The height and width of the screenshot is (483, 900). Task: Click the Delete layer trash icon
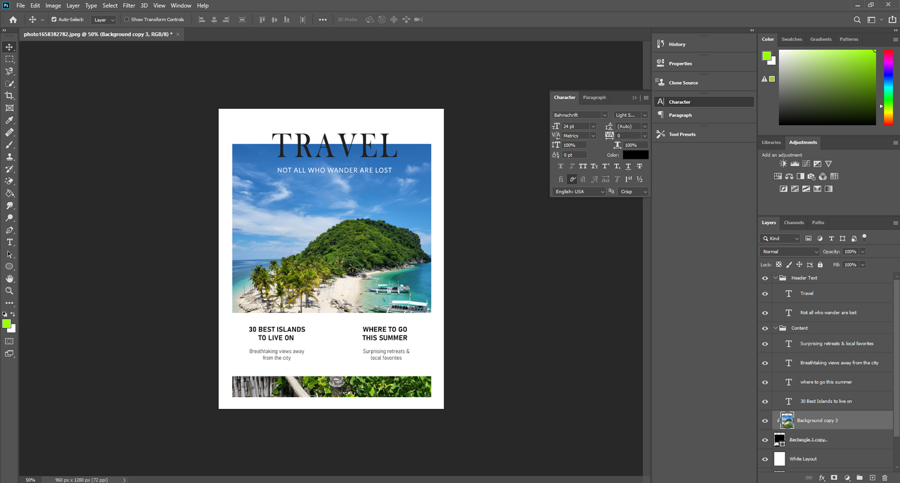tap(884, 477)
